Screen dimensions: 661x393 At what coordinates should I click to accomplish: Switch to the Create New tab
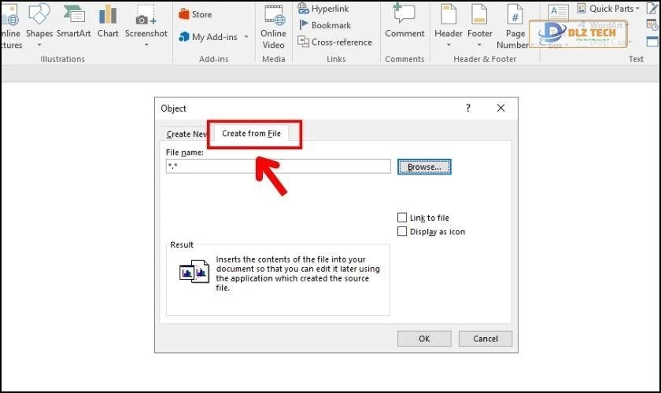pyautogui.click(x=186, y=134)
